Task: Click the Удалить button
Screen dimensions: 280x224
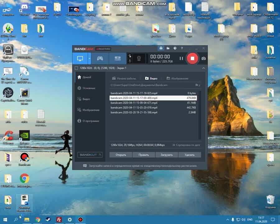Action: pyautogui.click(x=189, y=155)
